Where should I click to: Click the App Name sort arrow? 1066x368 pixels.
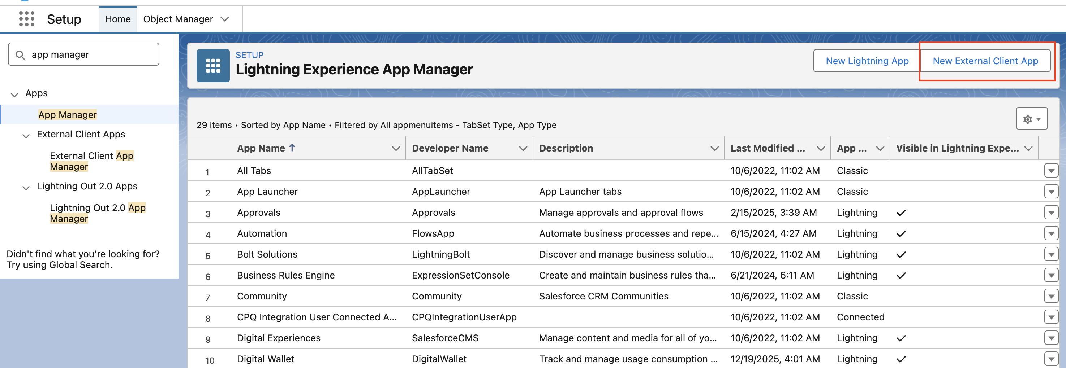292,148
